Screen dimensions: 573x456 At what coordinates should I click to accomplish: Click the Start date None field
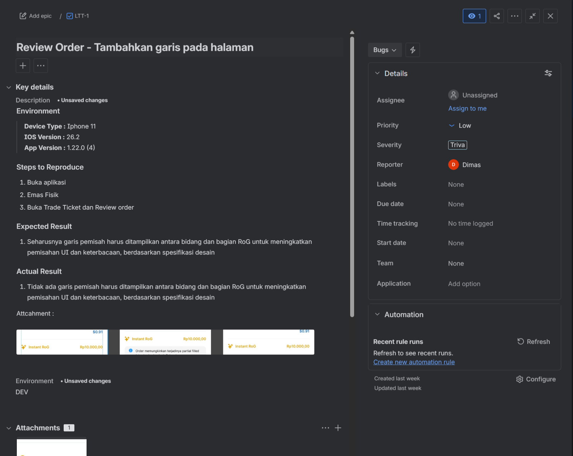click(x=456, y=243)
